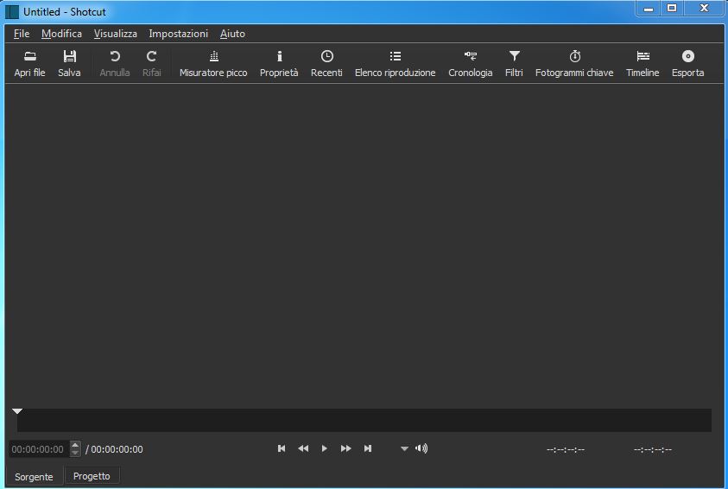Open the Impostazioni menu

click(x=178, y=34)
